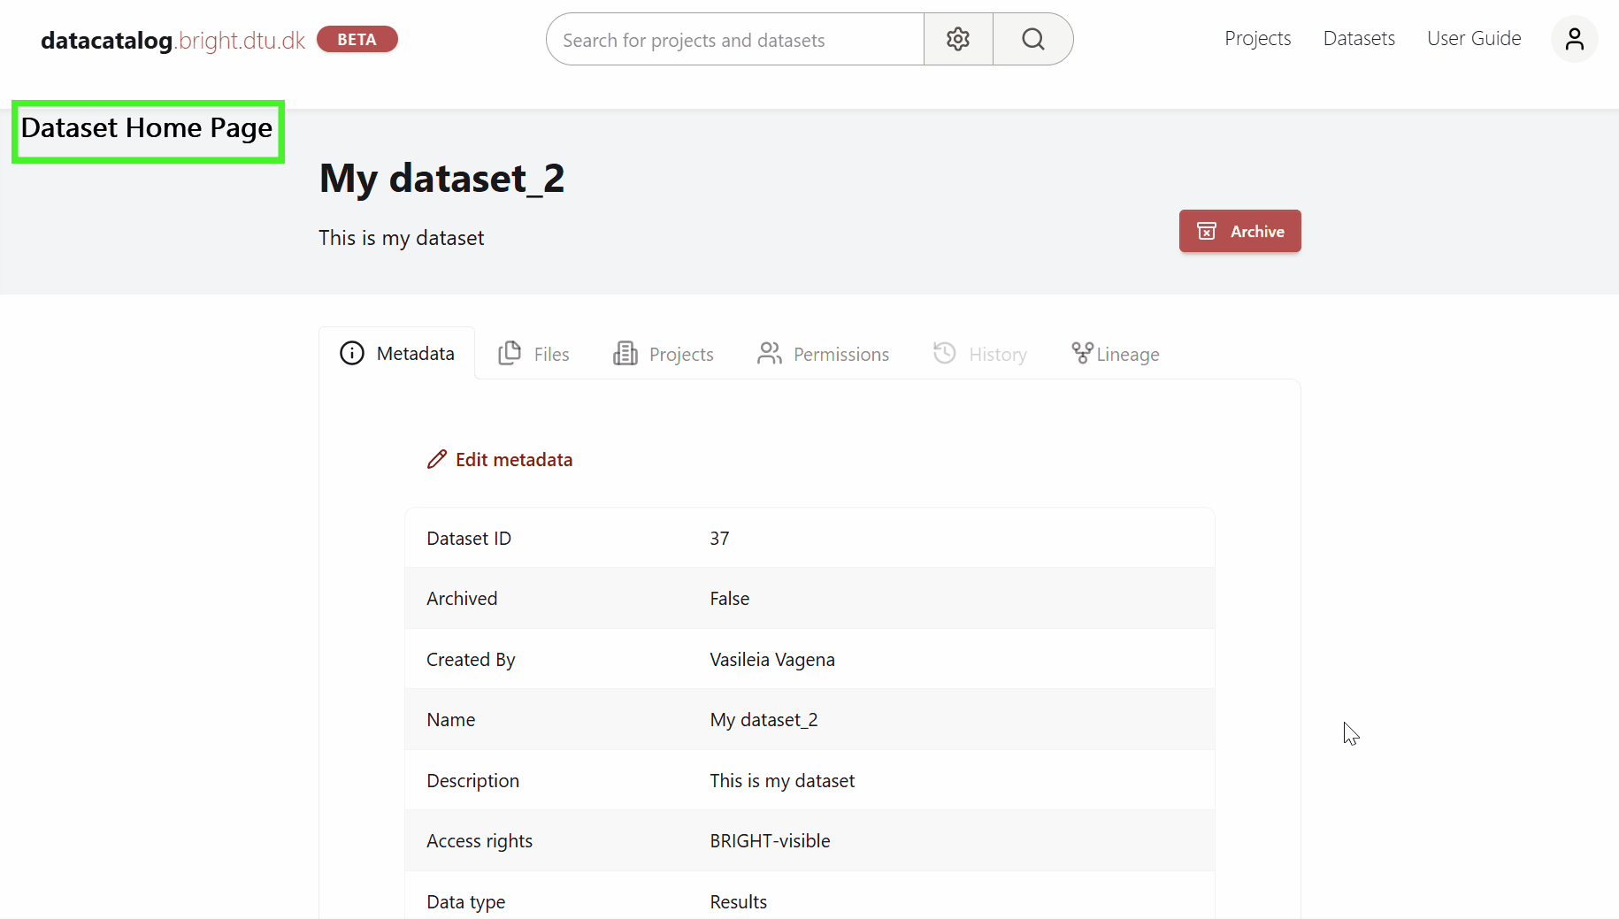This screenshot has width=1619, height=919.
Task: Open the search settings gear icon
Action: 958,39
